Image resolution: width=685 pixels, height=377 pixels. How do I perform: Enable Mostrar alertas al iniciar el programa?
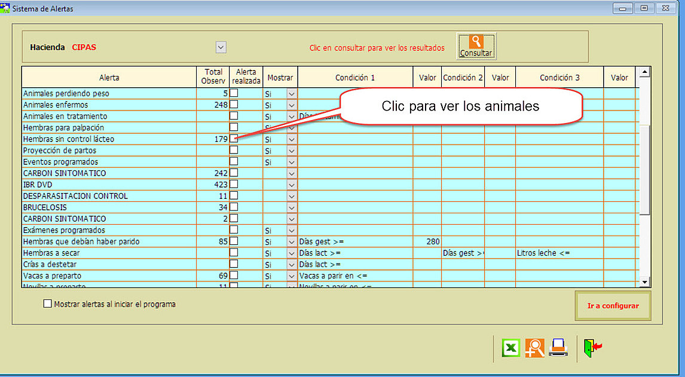pos(48,304)
